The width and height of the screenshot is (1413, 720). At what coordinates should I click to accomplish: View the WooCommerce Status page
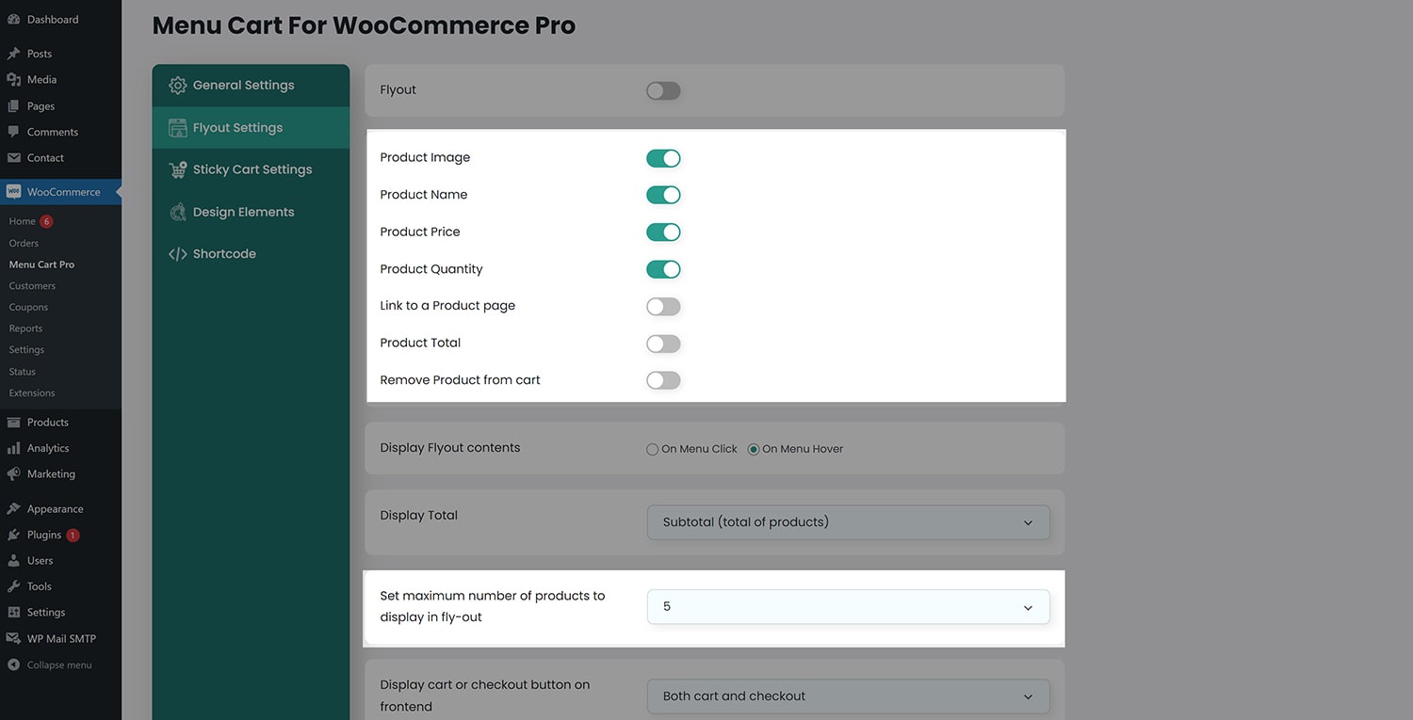tap(23, 372)
